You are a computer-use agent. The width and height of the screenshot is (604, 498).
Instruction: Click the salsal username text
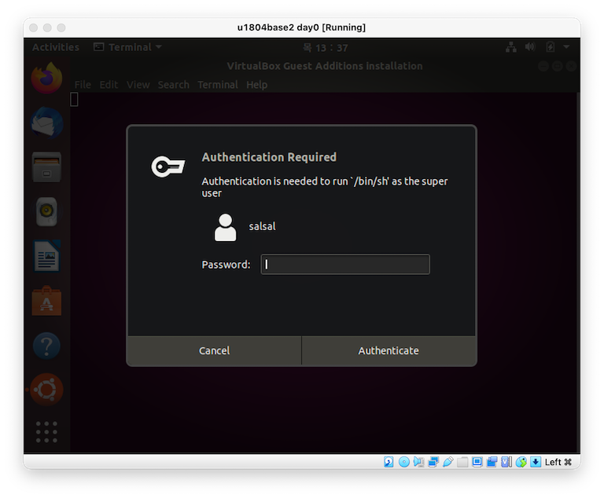(262, 226)
